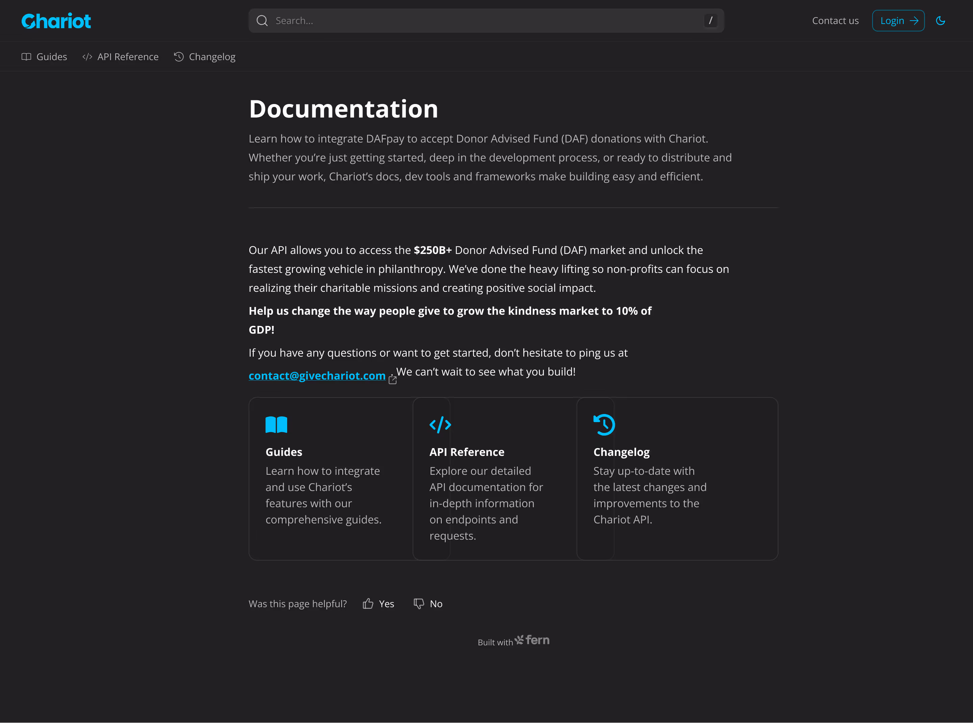This screenshot has width=973, height=723.
Task: Vote No with thumbs down icon
Action: pos(419,604)
